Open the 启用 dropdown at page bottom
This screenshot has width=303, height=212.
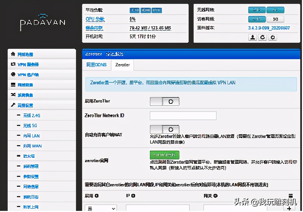(x=101, y=208)
